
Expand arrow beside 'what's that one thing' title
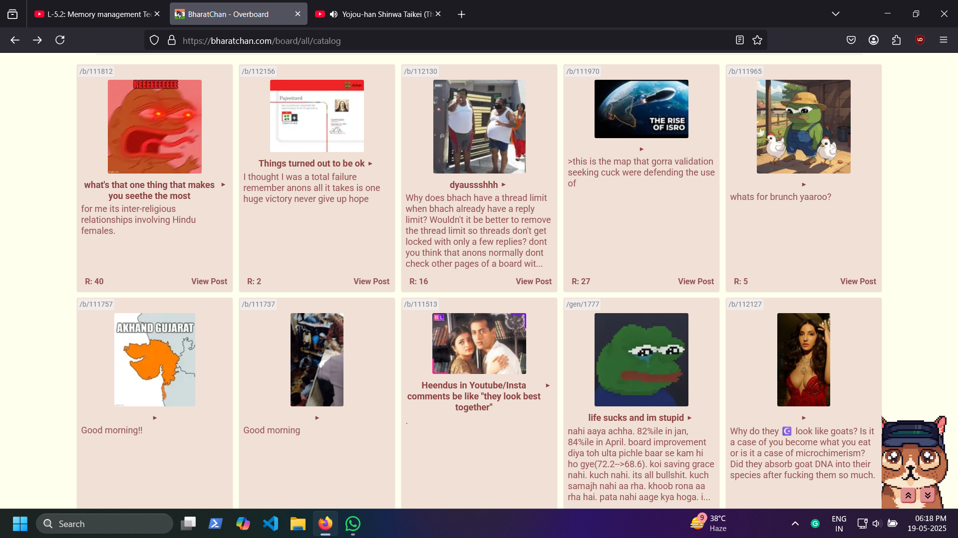(x=223, y=185)
